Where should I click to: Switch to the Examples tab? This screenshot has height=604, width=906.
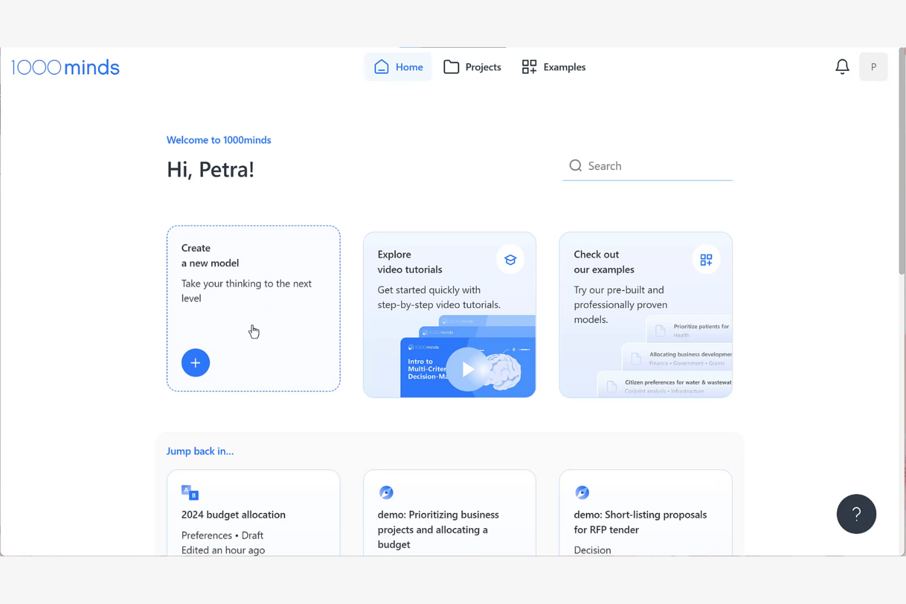[553, 67]
